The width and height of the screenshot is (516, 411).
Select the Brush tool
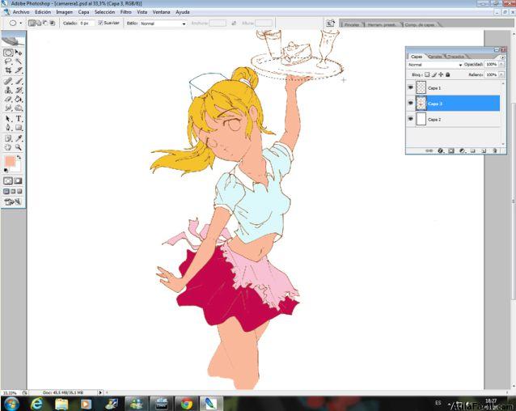pos(19,81)
